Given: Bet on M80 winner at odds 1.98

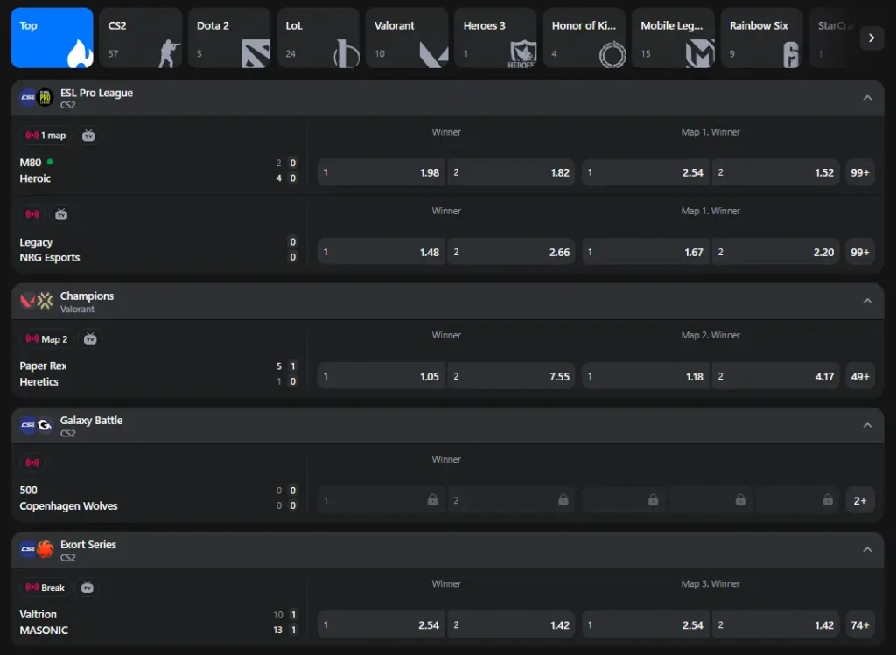Looking at the screenshot, I should [381, 173].
